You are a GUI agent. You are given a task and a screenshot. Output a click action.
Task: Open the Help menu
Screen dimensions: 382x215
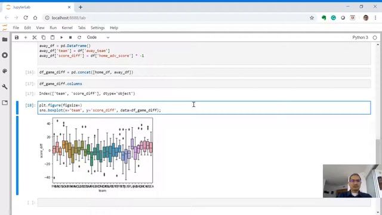tap(114, 28)
